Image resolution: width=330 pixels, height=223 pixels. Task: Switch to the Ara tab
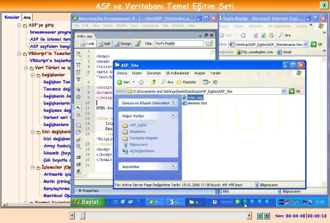[27, 18]
